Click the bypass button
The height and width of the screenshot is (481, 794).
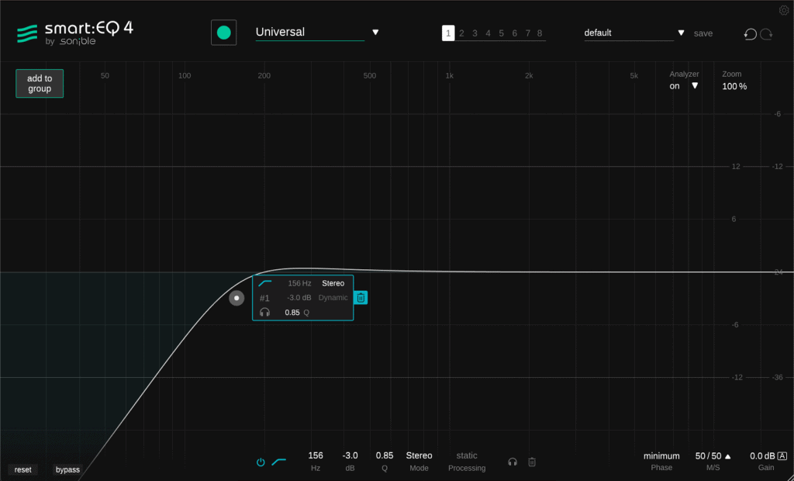tap(67, 469)
